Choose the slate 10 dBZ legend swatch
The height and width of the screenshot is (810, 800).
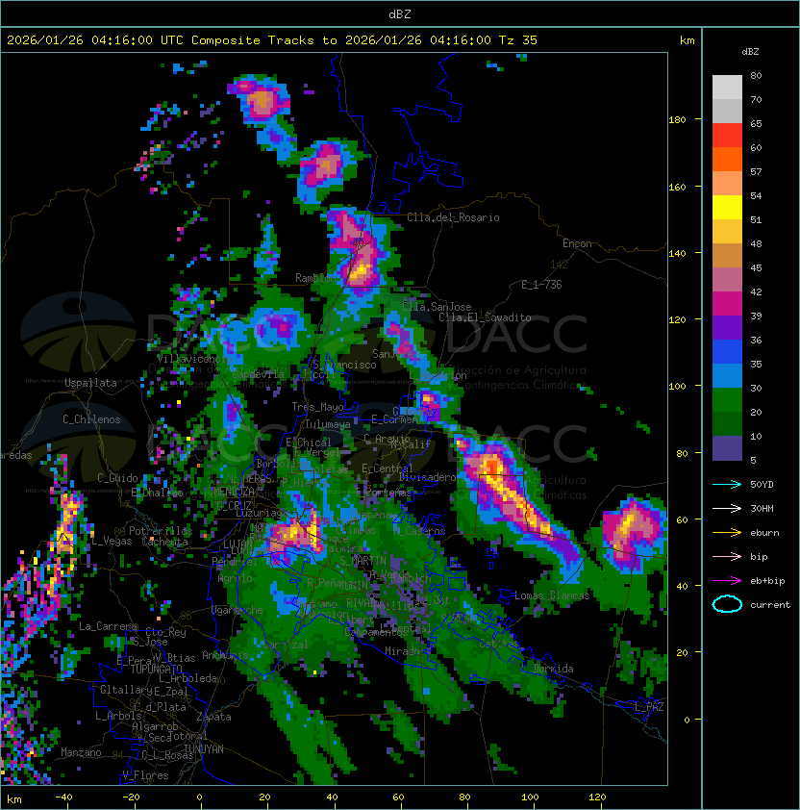point(727,448)
